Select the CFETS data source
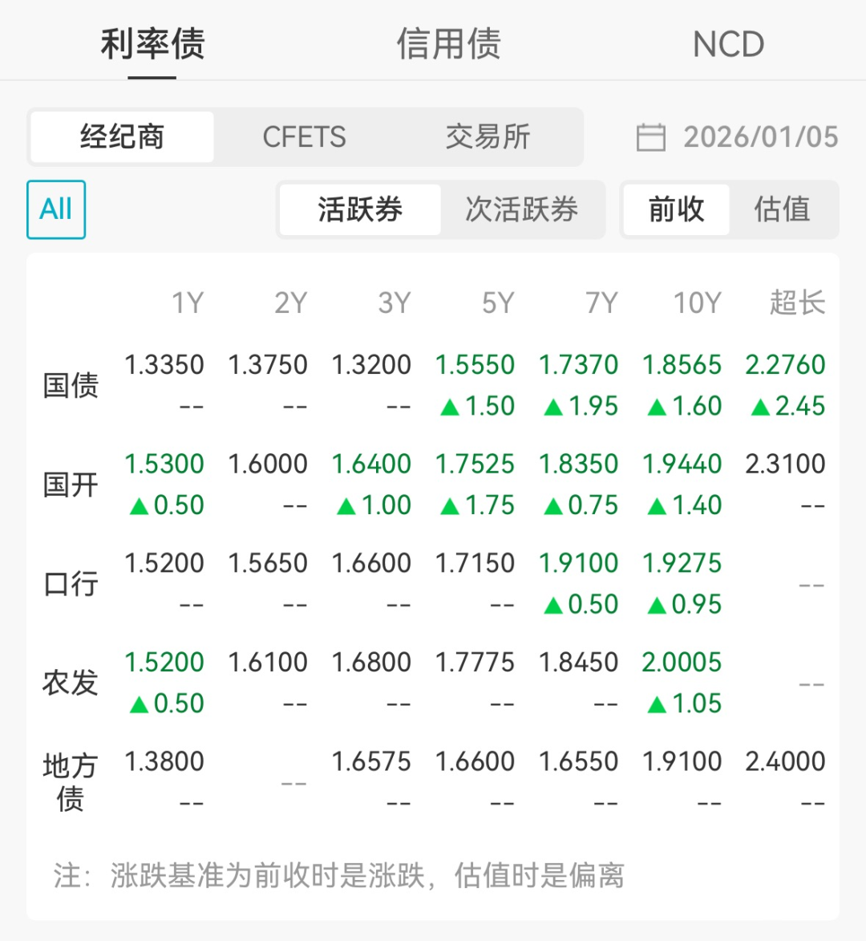 point(304,137)
